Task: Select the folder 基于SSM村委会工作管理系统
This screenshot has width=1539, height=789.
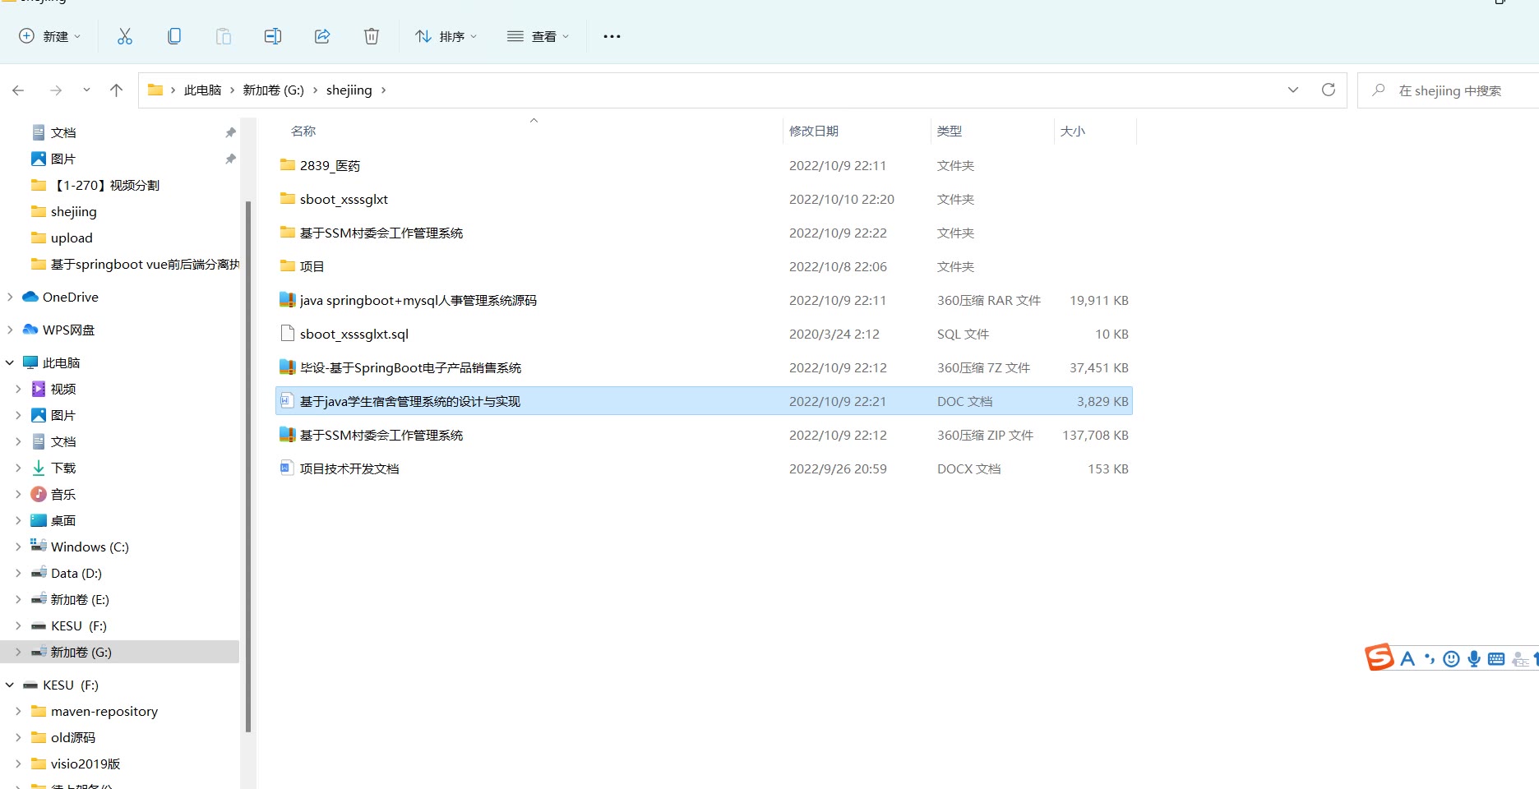Action: point(704,233)
